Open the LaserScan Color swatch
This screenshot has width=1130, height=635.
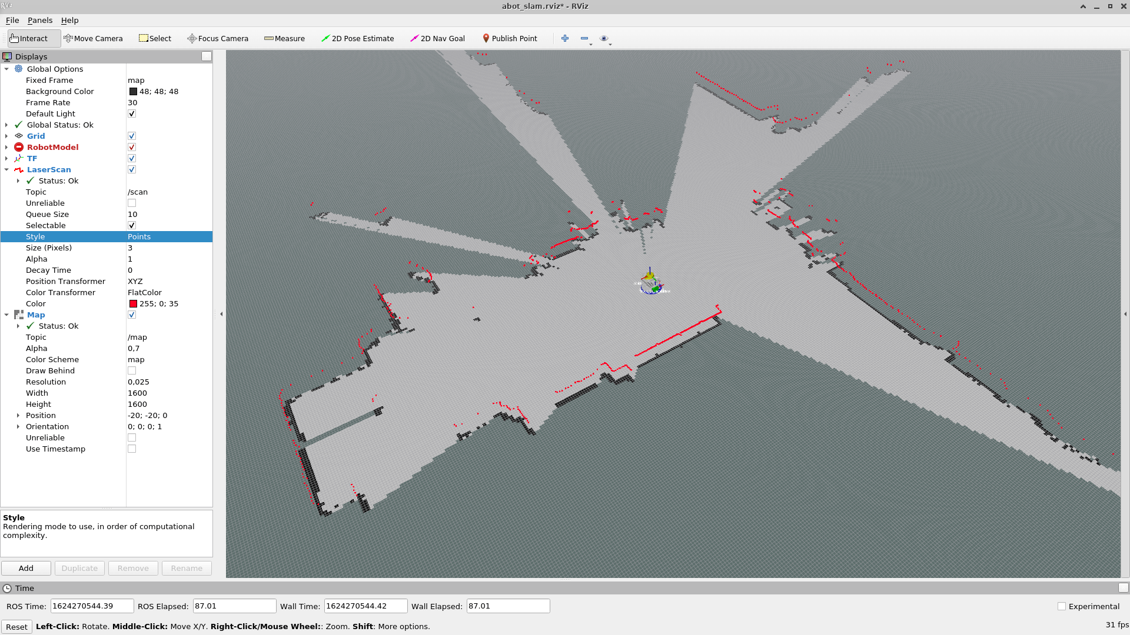pyautogui.click(x=133, y=303)
